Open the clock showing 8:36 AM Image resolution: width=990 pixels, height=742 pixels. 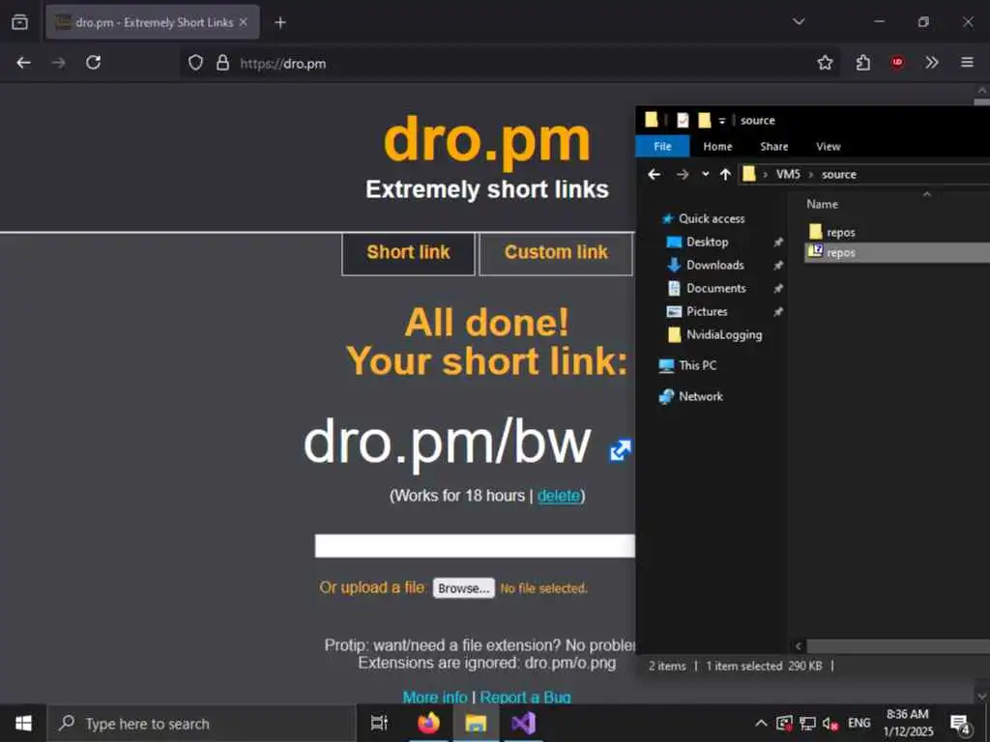[907, 723]
